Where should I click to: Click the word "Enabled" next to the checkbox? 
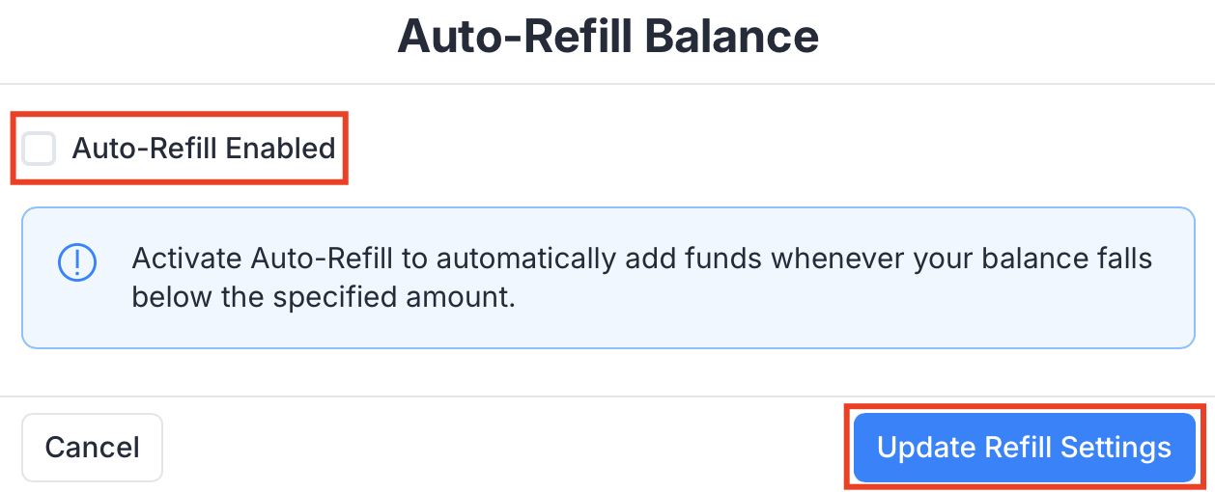[280, 149]
